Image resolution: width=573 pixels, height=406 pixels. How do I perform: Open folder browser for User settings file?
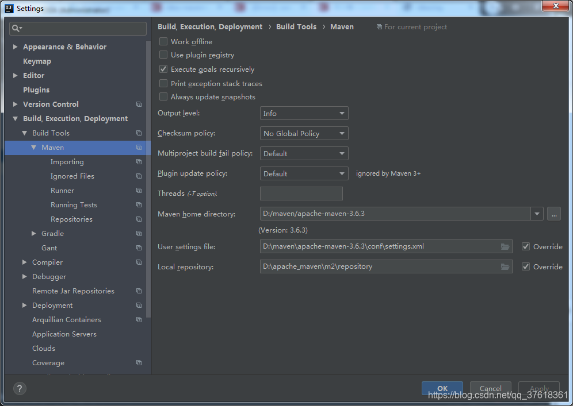(x=505, y=246)
